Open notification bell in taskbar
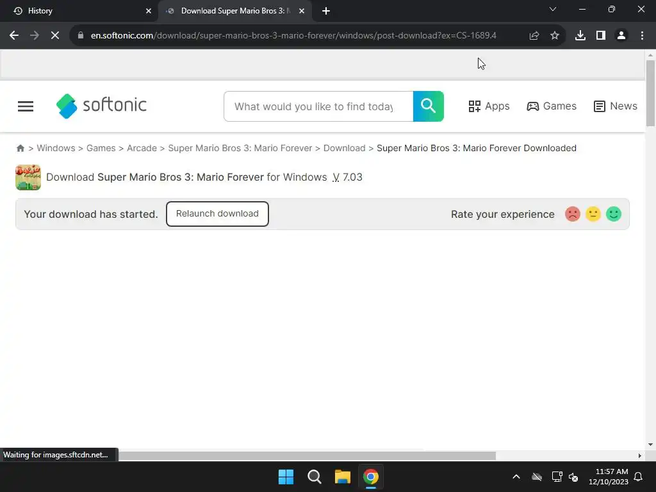Screen dimensions: 656x492 639,477
